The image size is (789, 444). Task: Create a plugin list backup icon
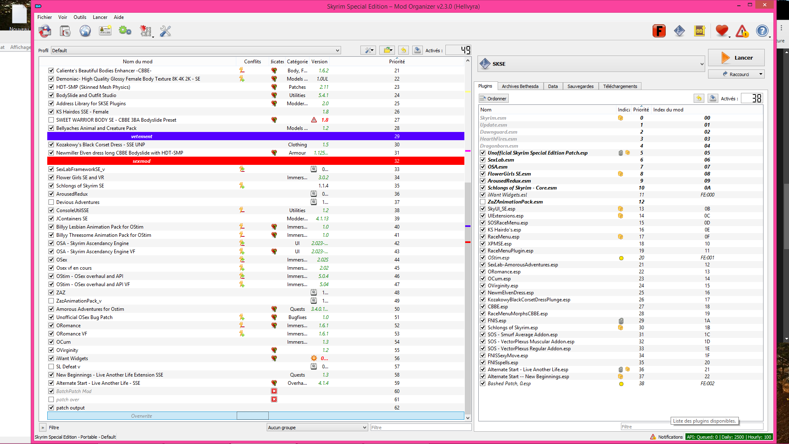(x=713, y=98)
